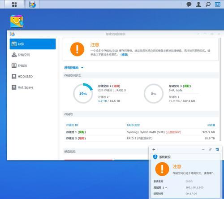
Task: Open the notifications chat bubble icon
Action: pyautogui.click(x=189, y=4)
